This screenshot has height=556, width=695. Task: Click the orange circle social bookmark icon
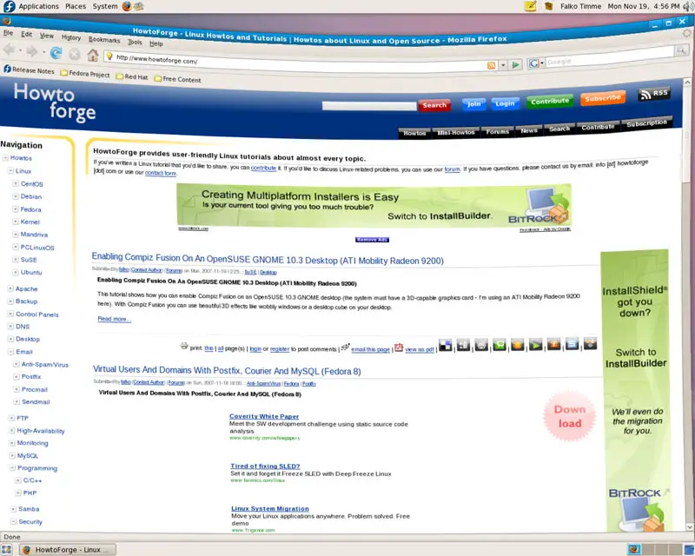[x=517, y=345]
